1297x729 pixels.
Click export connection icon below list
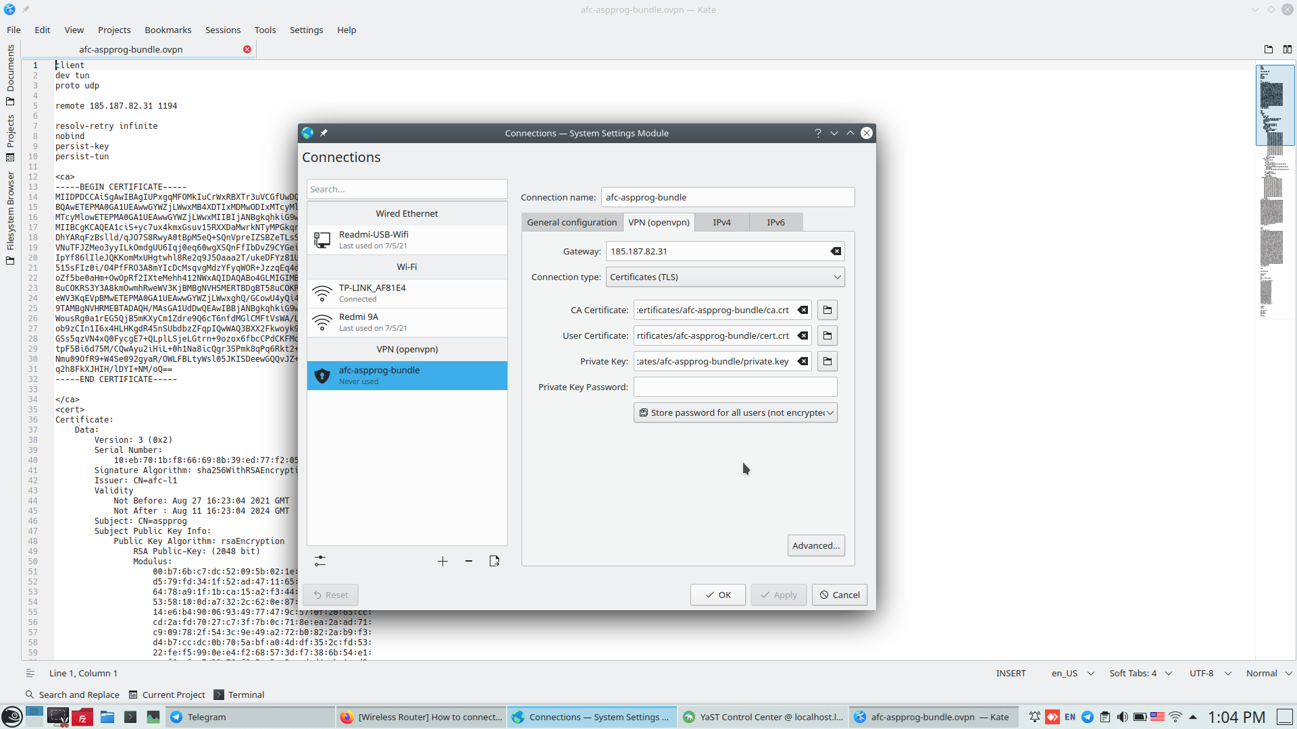tap(494, 561)
